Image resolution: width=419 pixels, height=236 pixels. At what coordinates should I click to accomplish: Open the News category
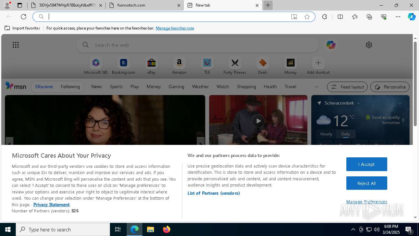[97, 87]
